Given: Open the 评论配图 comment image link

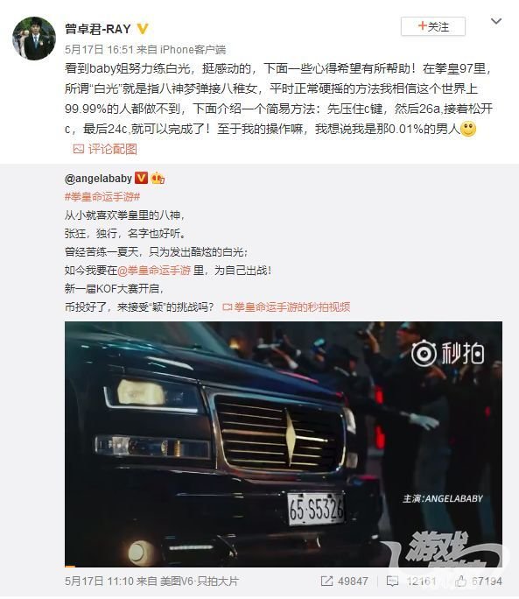Looking at the screenshot, I should (x=112, y=149).
